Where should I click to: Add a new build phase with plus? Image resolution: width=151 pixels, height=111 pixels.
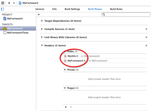[x=39, y=15]
